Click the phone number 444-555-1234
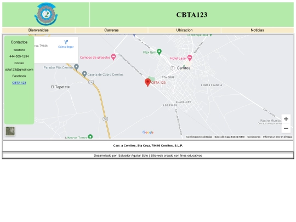 (19, 56)
